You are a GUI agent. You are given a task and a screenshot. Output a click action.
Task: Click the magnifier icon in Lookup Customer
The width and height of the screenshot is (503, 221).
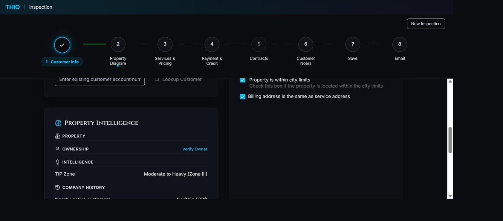click(x=157, y=80)
